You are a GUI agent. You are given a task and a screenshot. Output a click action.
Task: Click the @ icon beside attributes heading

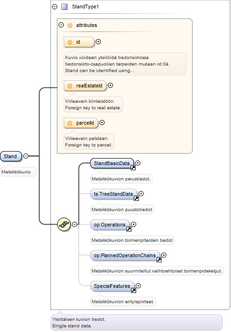70,26
